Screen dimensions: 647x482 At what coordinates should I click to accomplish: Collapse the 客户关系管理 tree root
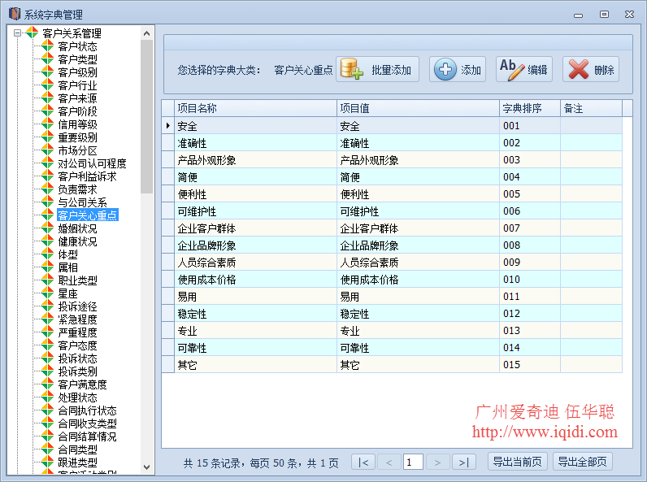pyautogui.click(x=17, y=33)
